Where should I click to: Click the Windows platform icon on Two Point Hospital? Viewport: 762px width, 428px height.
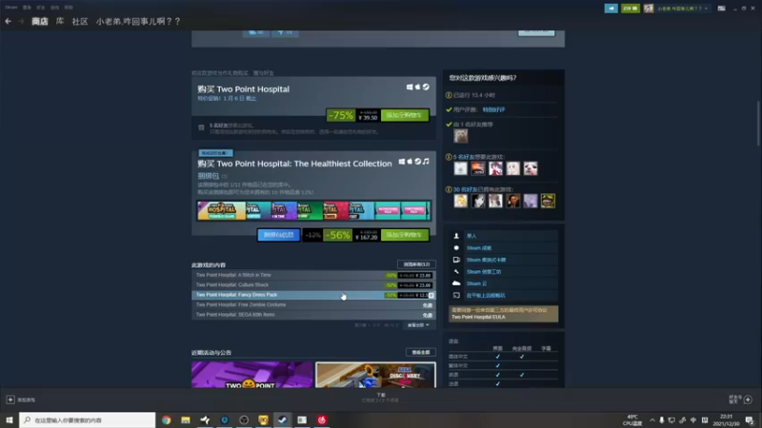410,87
